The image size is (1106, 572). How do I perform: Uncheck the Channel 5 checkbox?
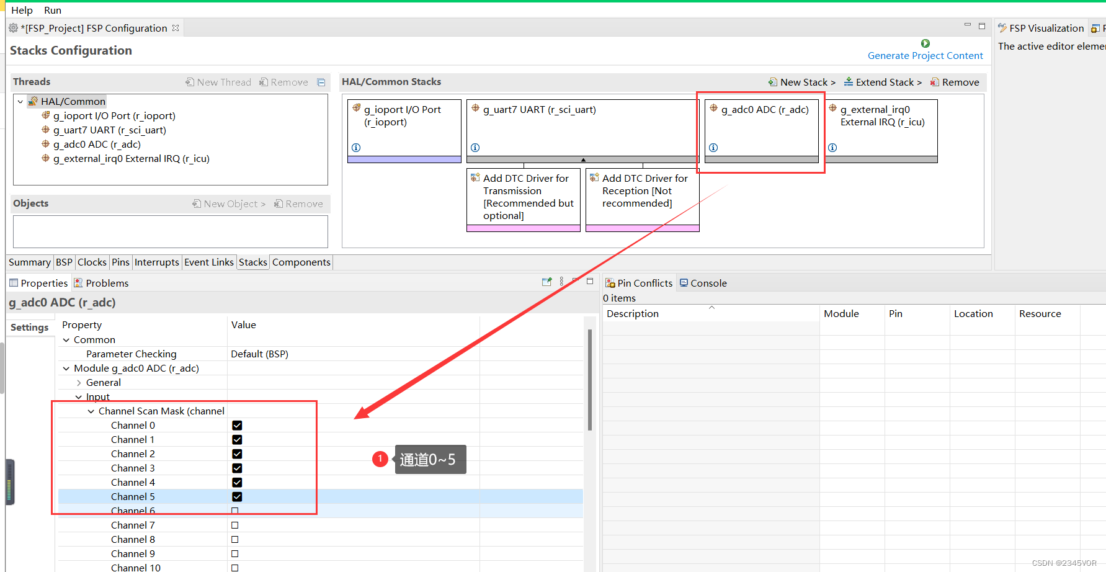tap(237, 497)
